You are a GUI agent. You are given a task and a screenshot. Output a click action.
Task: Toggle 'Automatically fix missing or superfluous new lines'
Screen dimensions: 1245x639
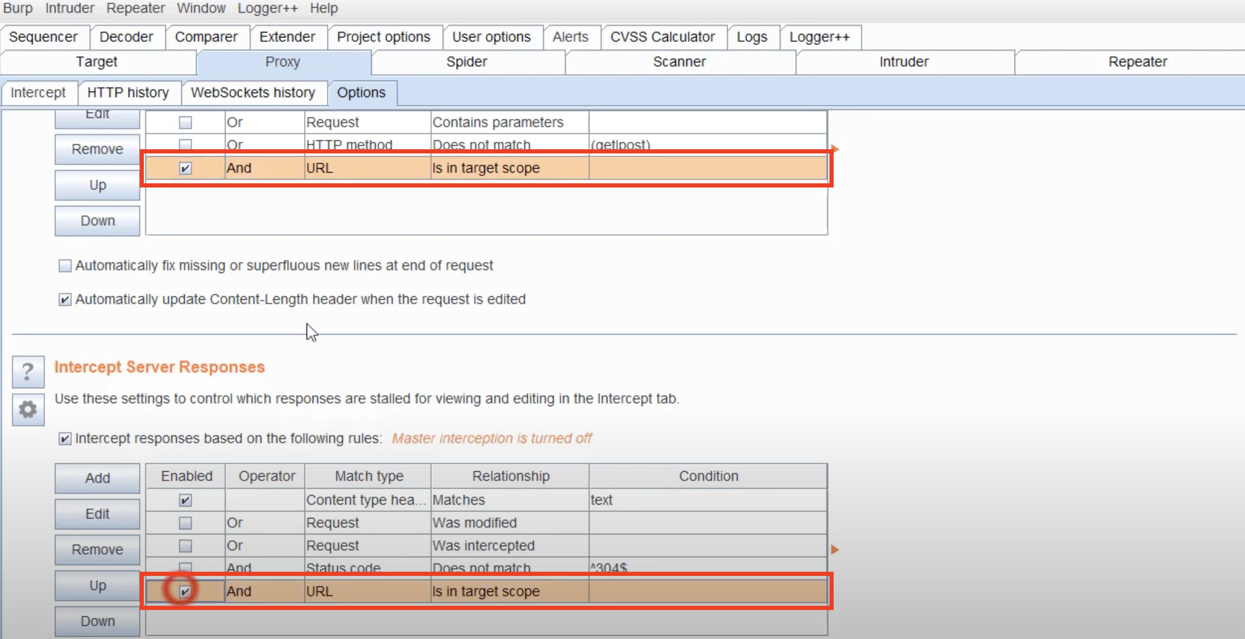[x=65, y=266]
